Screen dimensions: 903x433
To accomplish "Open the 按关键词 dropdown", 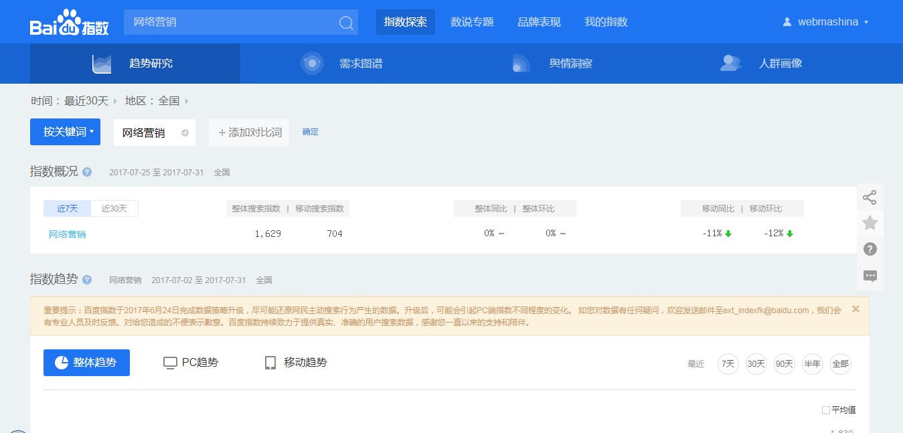I will coord(65,132).
